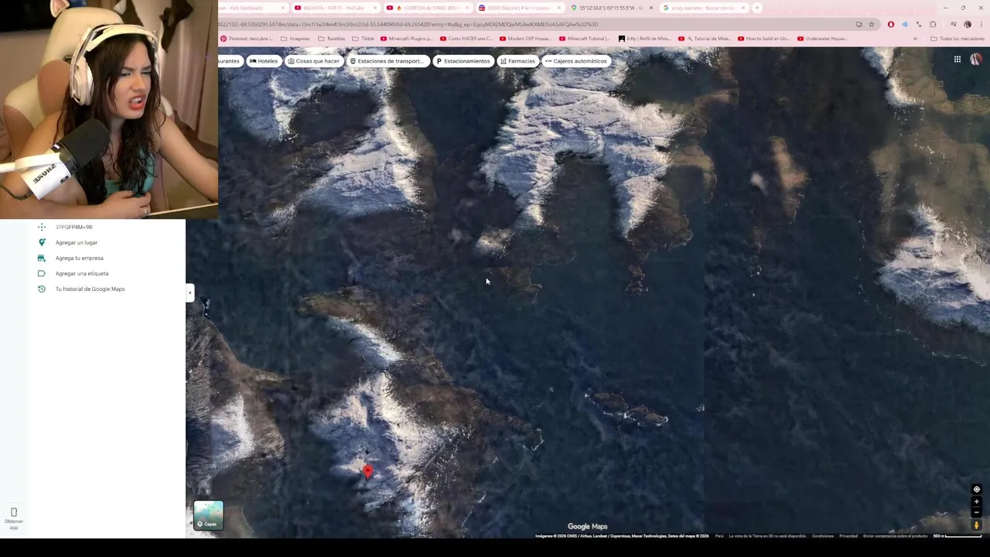Click the browser address bar URL
The image size is (990, 557).
408,24
